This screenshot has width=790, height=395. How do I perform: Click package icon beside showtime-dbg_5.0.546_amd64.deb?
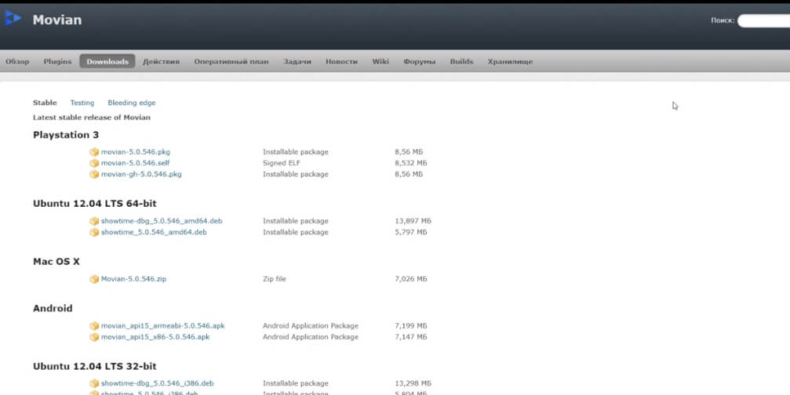pos(94,221)
